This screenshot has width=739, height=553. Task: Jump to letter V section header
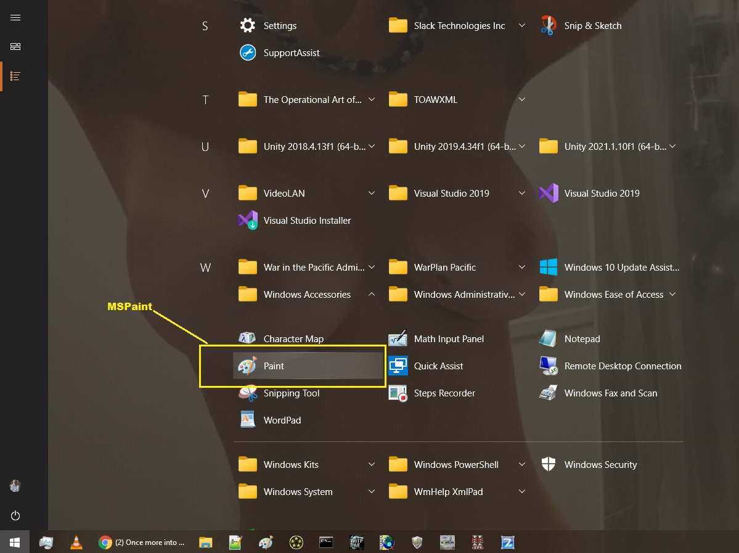pos(205,194)
